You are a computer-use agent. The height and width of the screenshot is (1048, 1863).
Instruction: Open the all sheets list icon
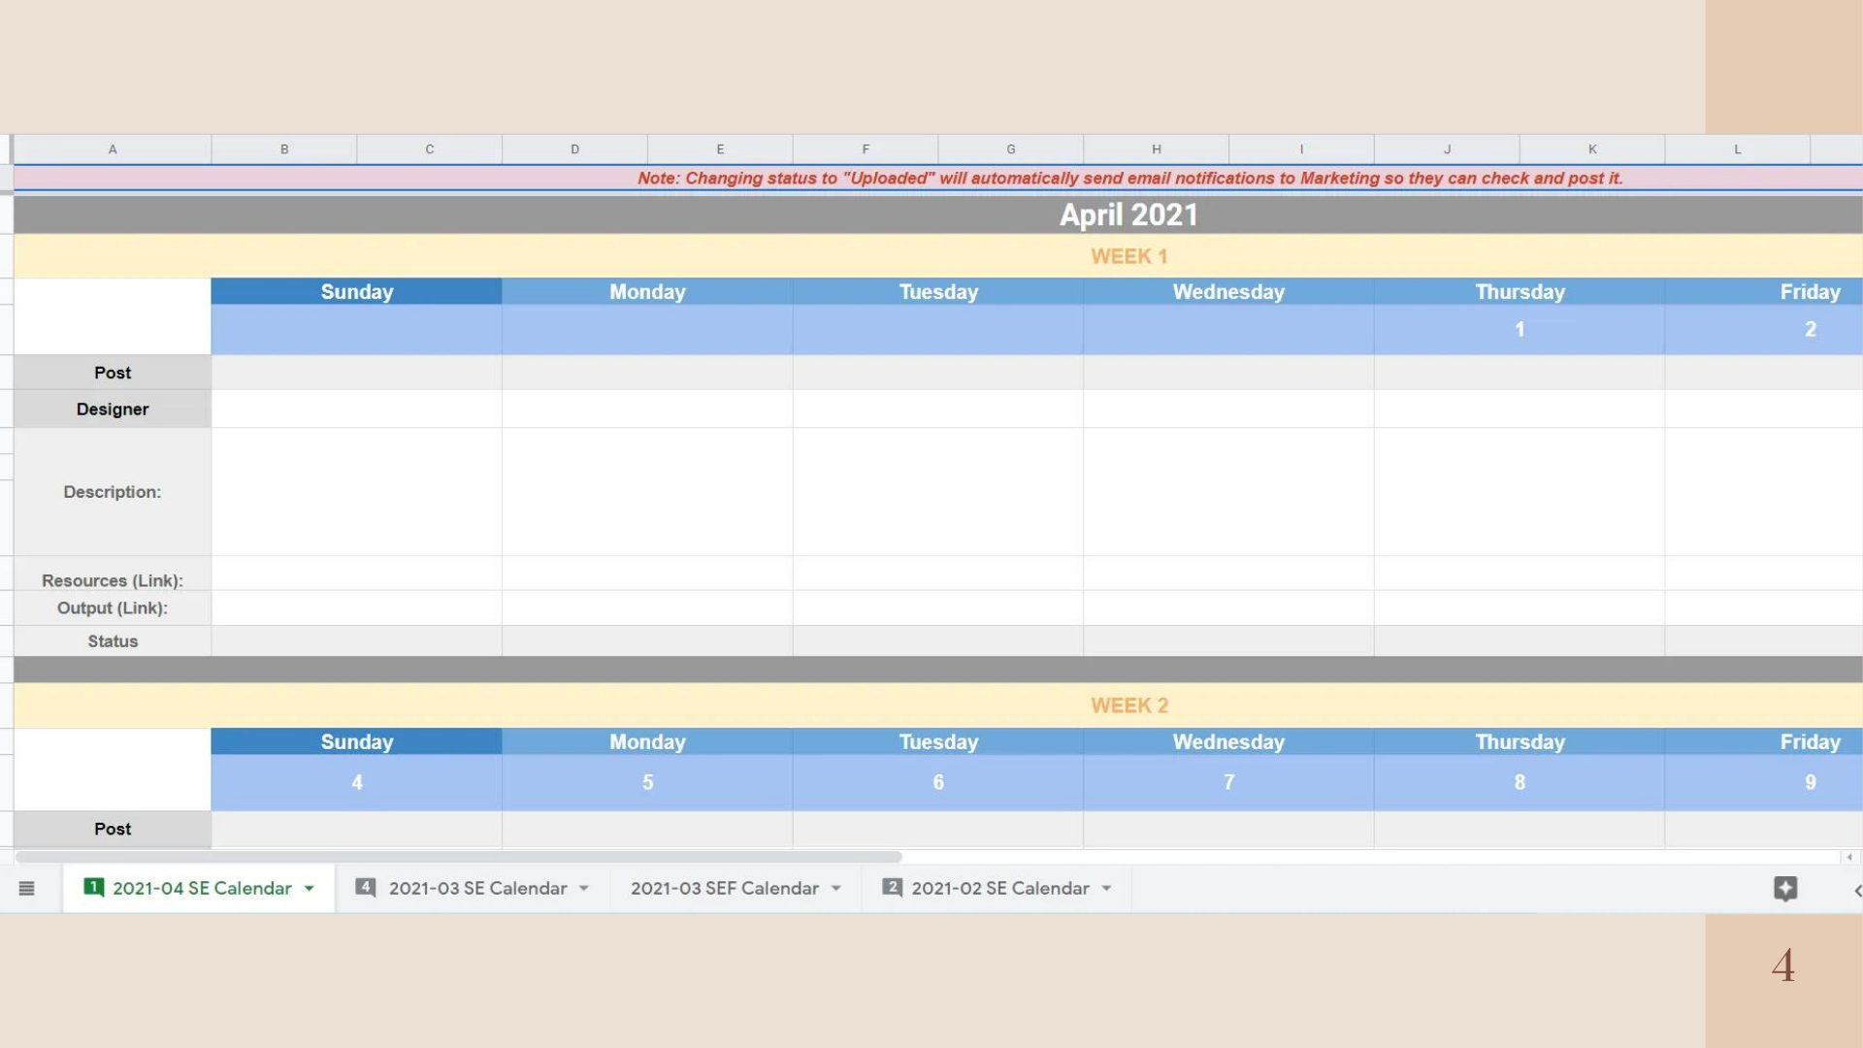coord(26,889)
